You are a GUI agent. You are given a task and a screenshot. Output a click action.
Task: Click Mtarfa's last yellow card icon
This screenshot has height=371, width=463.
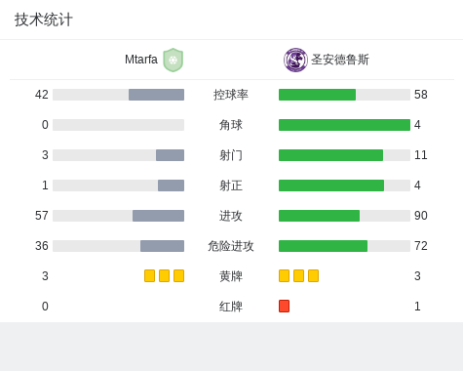pyautogui.click(x=178, y=275)
